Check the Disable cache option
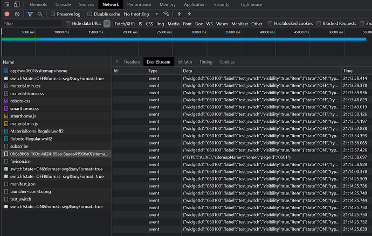This screenshot has height=236, width=372. pyautogui.click(x=89, y=14)
